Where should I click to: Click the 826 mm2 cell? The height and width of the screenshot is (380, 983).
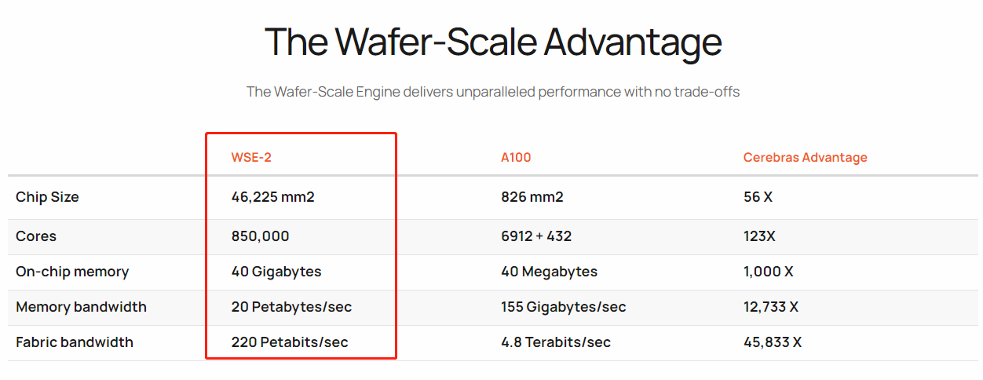(532, 197)
